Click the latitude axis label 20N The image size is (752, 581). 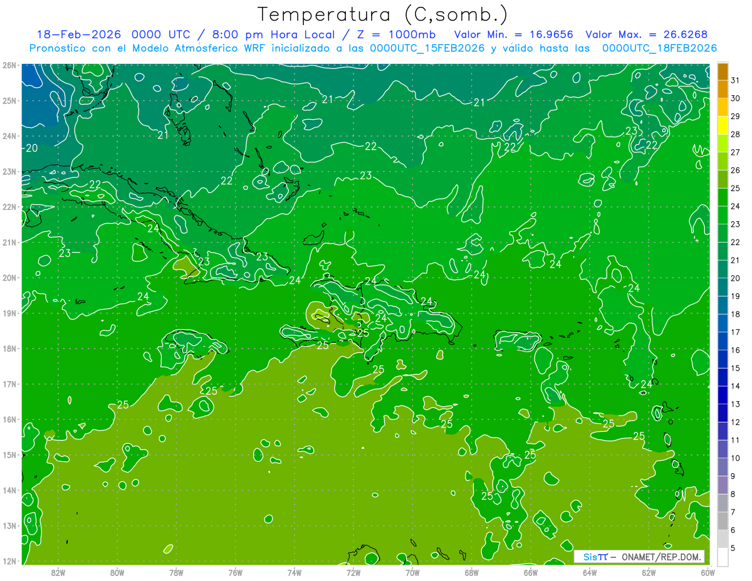(x=9, y=278)
